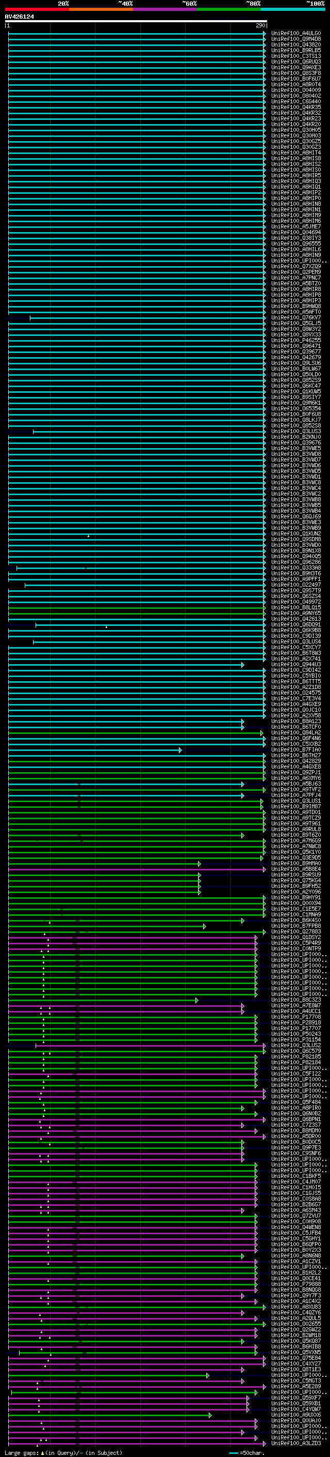Click hit label UniRef100_Q333A8
This screenshot has height=1457, width=330.
(x=295, y=568)
